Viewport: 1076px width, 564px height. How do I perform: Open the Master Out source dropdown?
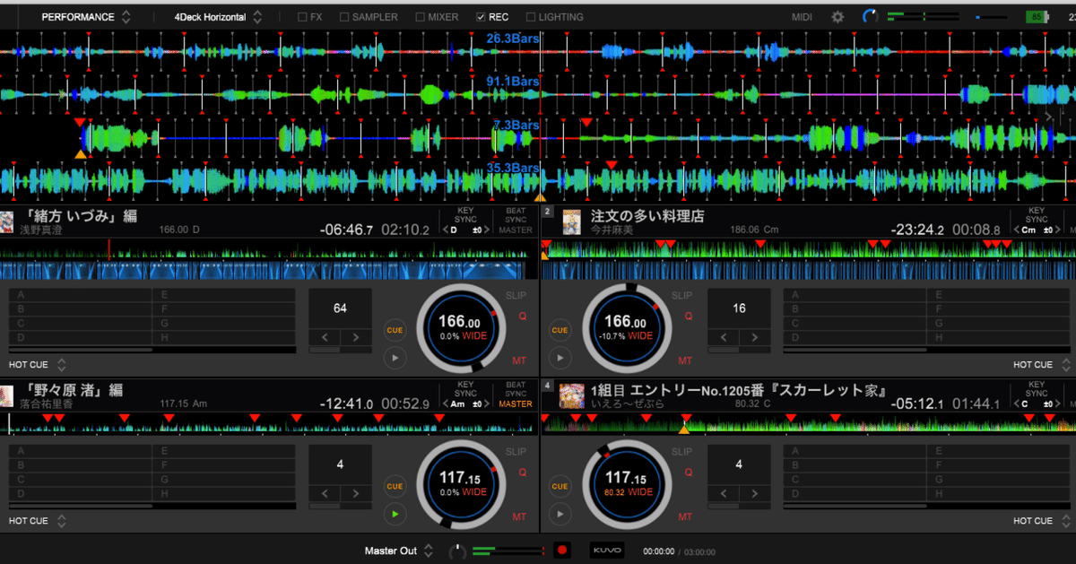pos(399,551)
